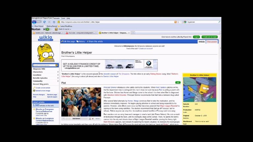
Task: Reload the page with the refresh icon
Action: click(x=44, y=22)
